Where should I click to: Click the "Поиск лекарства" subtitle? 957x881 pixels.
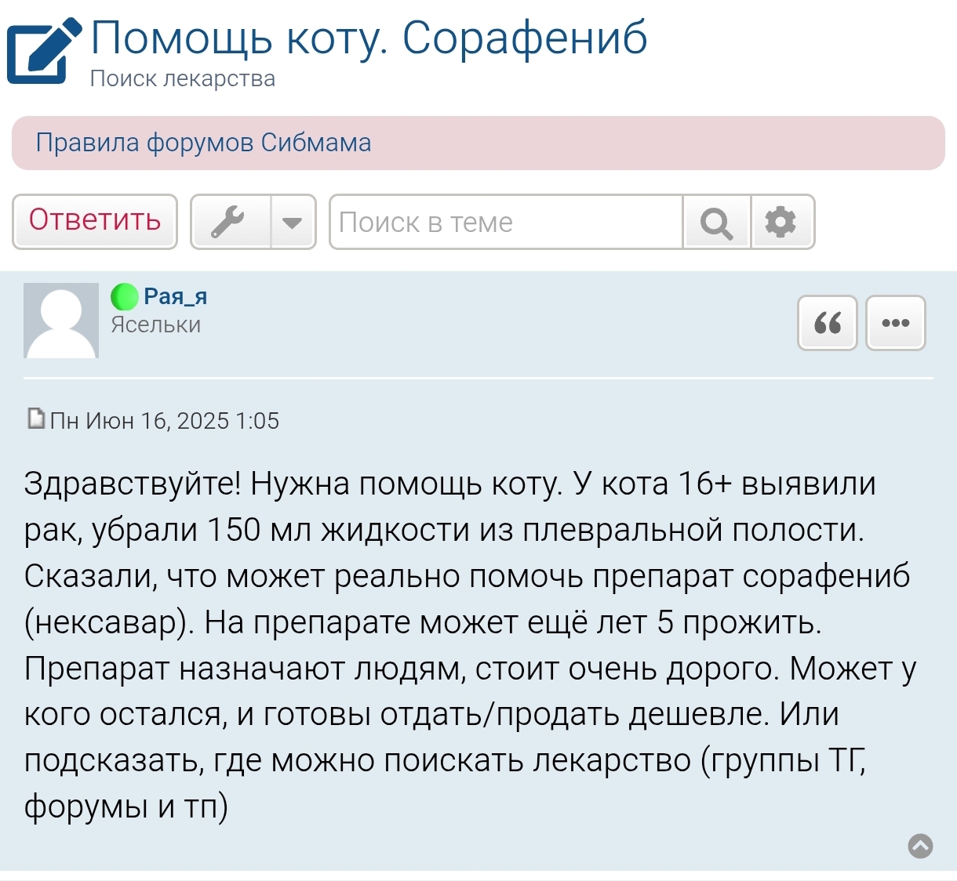pos(182,79)
